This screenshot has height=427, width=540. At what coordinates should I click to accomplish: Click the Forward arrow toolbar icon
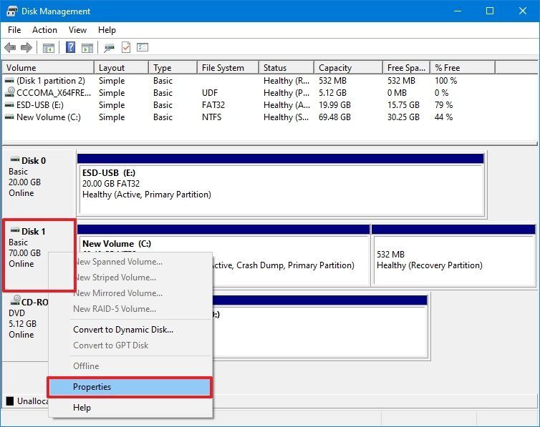pos(26,47)
